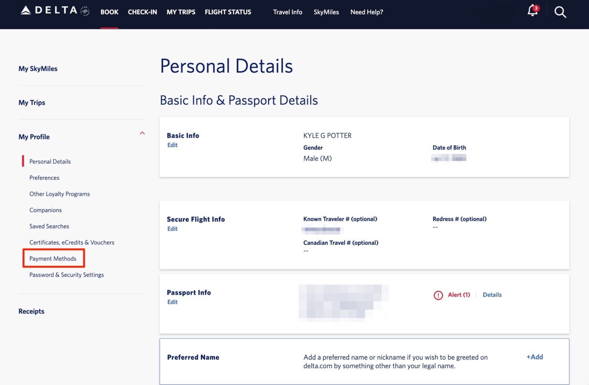The height and width of the screenshot is (385, 589).
Task: Select Preferences under My Profile
Action: pyautogui.click(x=44, y=177)
